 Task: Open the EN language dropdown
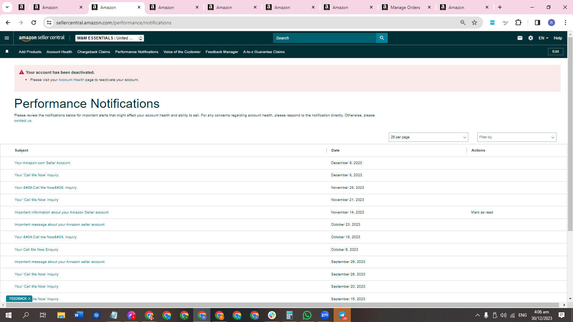[x=543, y=38]
